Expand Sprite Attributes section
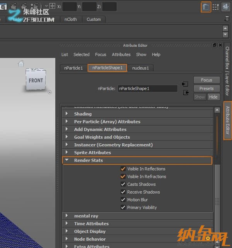This screenshot has width=232, height=248. (137, 153)
